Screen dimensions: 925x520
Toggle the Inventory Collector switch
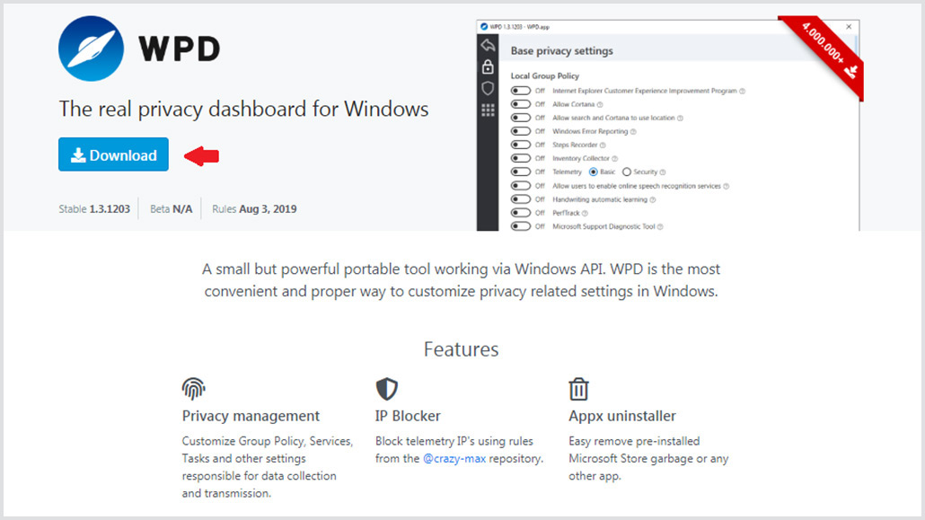coord(520,159)
